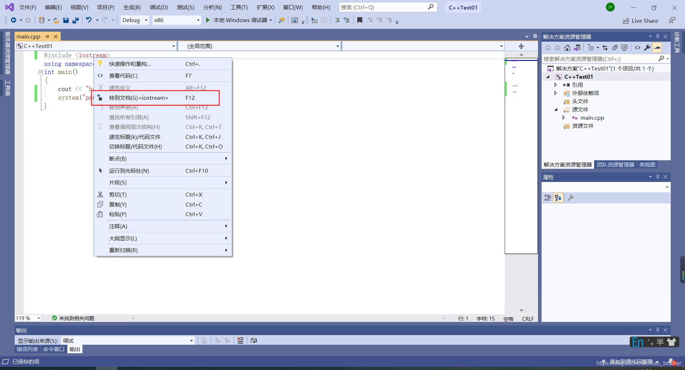Click the JY account avatar
The height and width of the screenshot is (370, 685).
(610, 7)
